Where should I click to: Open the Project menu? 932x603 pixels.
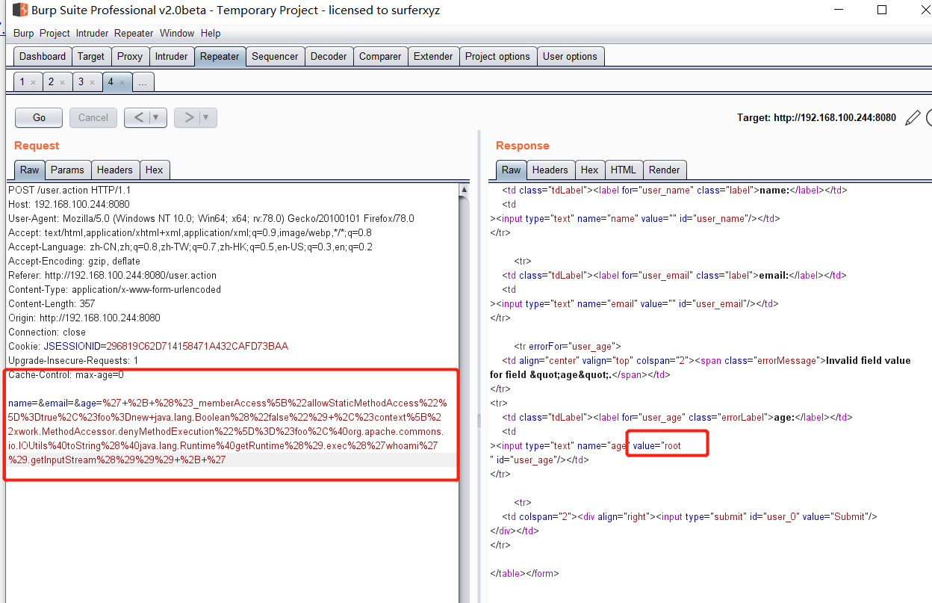pos(55,34)
